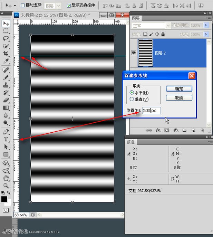
Task: Click the 图层 2 layer thumbnail
Action: tap(145, 53)
